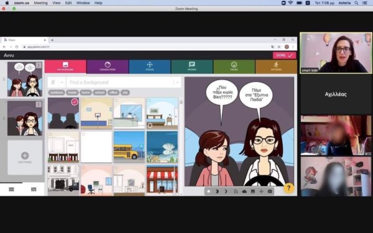Open the Characters tab
Image resolution: width=373 pixels, height=233 pixels.
click(x=108, y=66)
